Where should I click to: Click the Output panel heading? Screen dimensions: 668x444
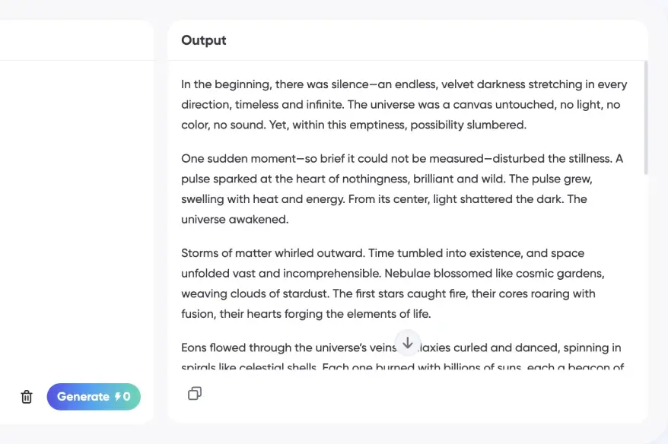tap(204, 40)
